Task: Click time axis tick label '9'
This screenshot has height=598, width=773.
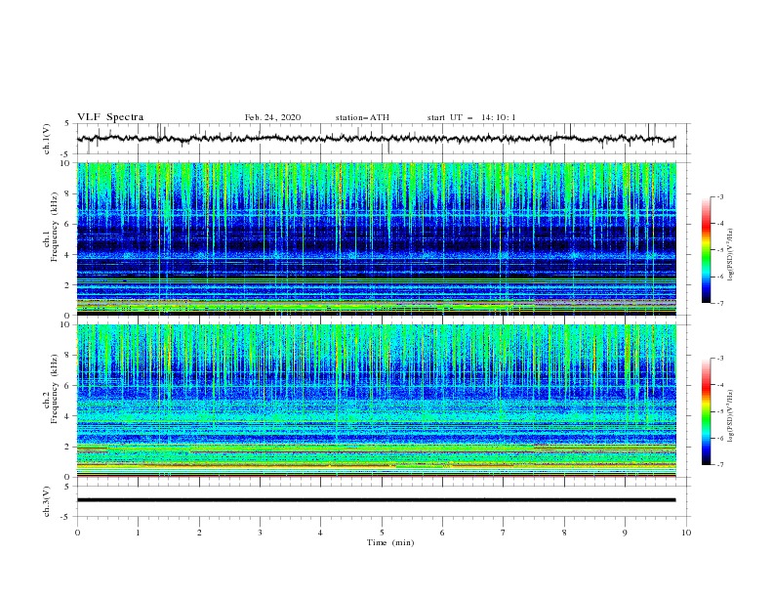Action: (625, 533)
